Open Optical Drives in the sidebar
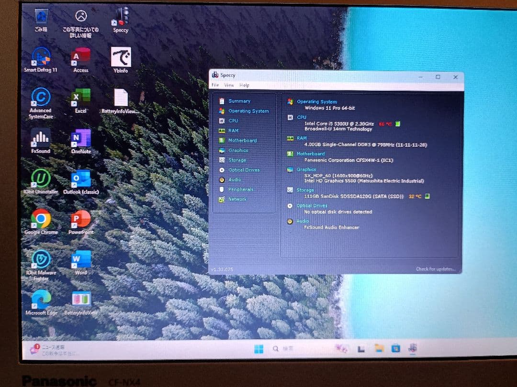This screenshot has height=387, width=517. pyautogui.click(x=244, y=170)
